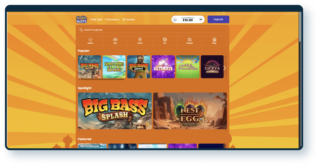
Task: Open Big Bass Bonanza game tile
Action: coord(139,67)
